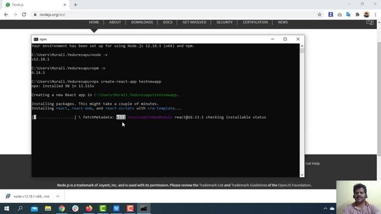
Task: Open the CERTIFICATION nav item
Action: click(x=255, y=22)
